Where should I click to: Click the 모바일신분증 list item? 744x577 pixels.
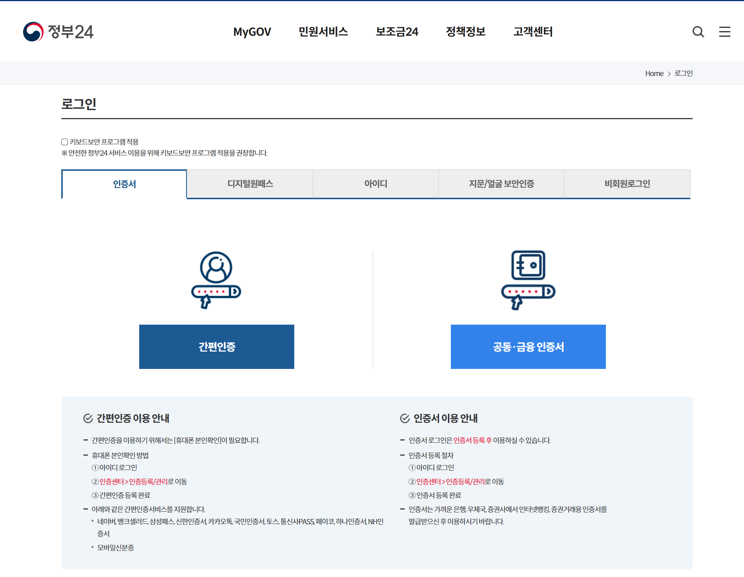coord(116,548)
